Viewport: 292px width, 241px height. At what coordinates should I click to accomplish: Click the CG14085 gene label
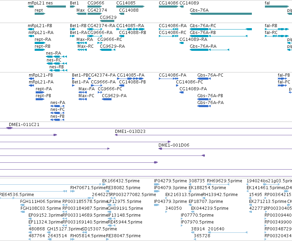click(x=126, y=3)
